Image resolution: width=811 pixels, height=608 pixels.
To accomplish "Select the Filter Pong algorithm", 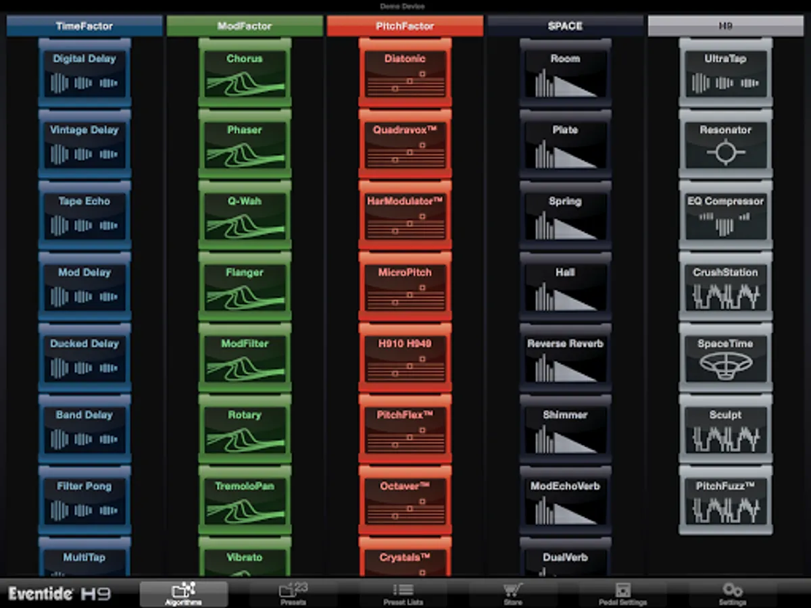I will click(x=84, y=501).
